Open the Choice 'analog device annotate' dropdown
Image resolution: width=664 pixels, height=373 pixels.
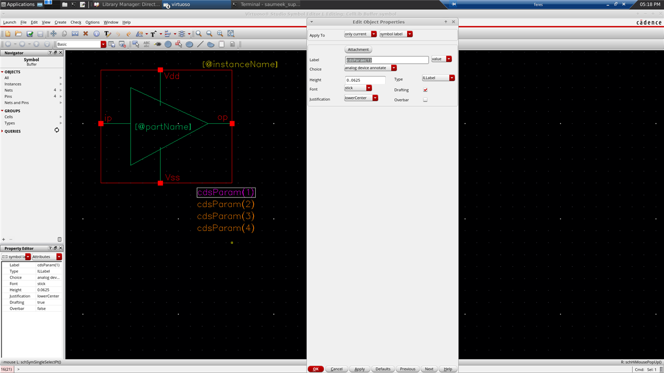(370, 68)
